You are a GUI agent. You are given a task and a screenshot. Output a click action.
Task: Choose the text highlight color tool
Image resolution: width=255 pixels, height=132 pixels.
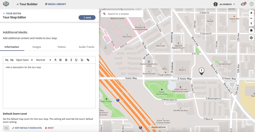pos(60,60)
